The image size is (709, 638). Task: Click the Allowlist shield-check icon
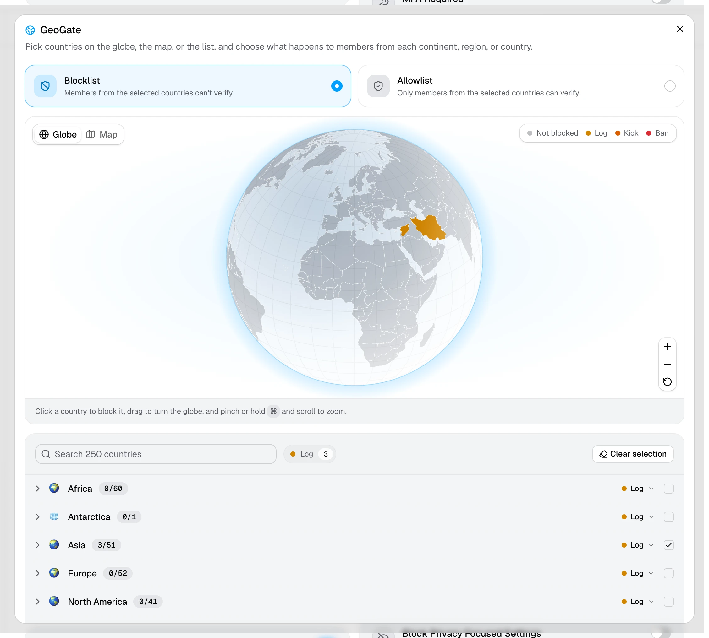(378, 86)
